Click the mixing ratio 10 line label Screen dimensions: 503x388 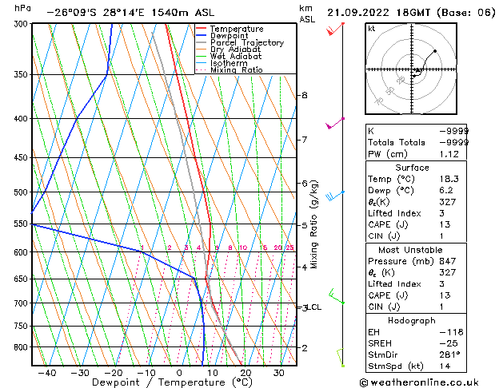click(243, 247)
